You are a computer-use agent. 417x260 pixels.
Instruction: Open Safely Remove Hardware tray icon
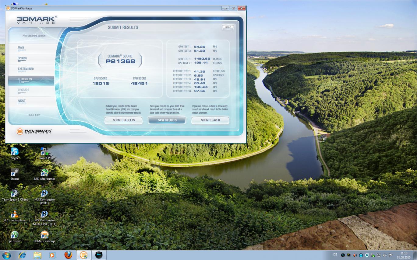point(373,255)
